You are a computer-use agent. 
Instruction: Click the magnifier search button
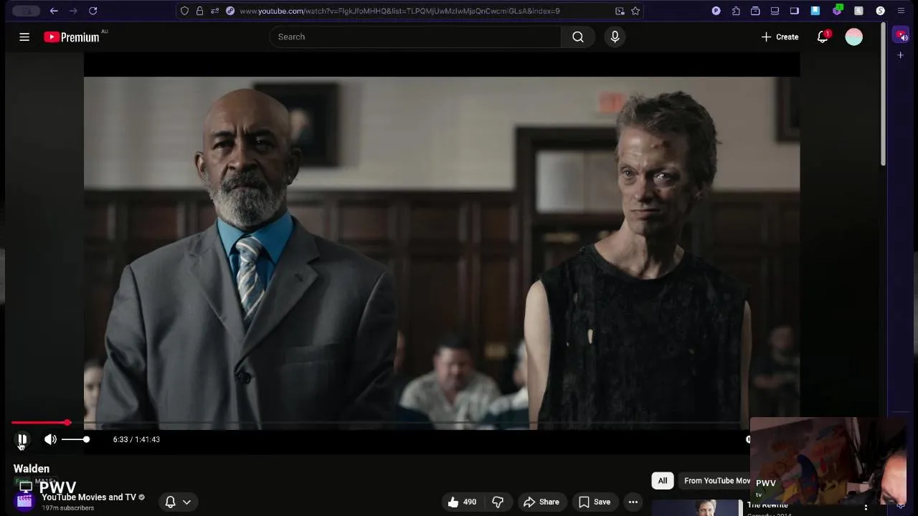point(578,37)
